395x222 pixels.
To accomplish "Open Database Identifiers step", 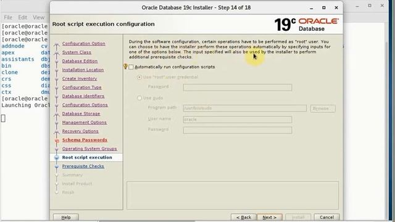I will pos(83,96).
